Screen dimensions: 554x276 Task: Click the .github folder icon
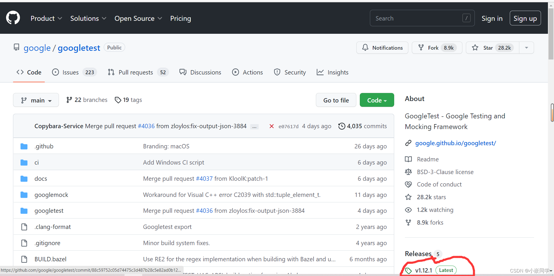click(24, 146)
